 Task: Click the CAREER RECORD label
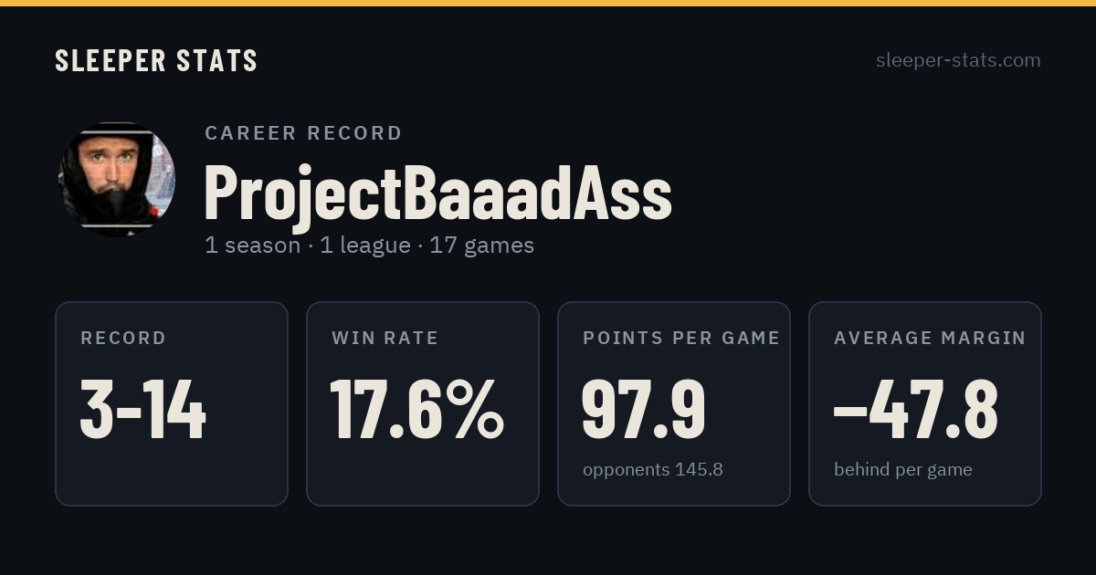tap(303, 133)
